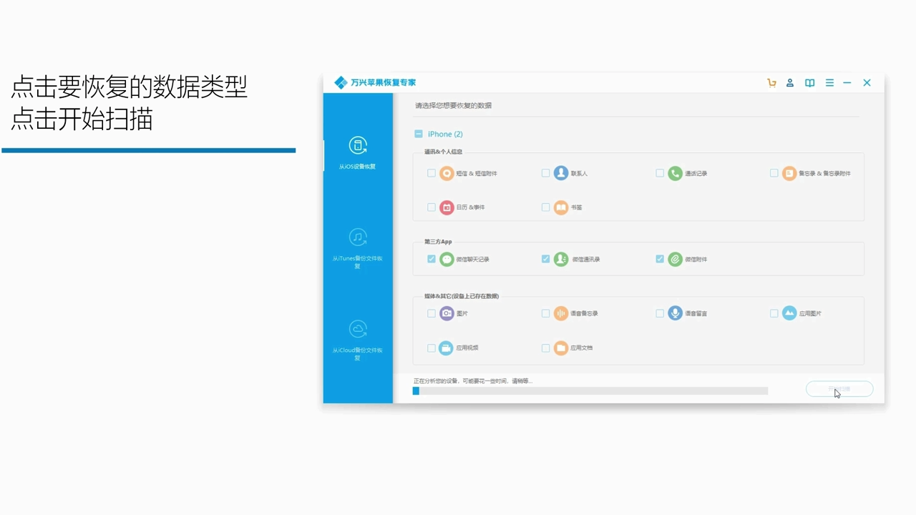Viewport: 916px width, 515px height.
Task: Click the iPhone (2) device label
Action: pos(445,134)
